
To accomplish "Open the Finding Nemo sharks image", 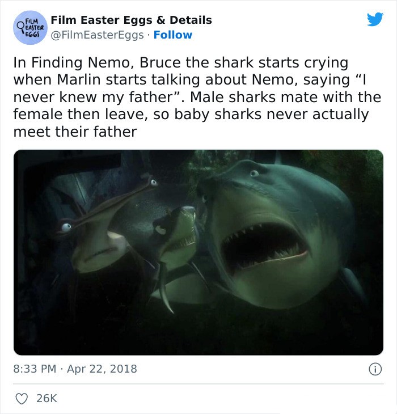I will (198, 252).
